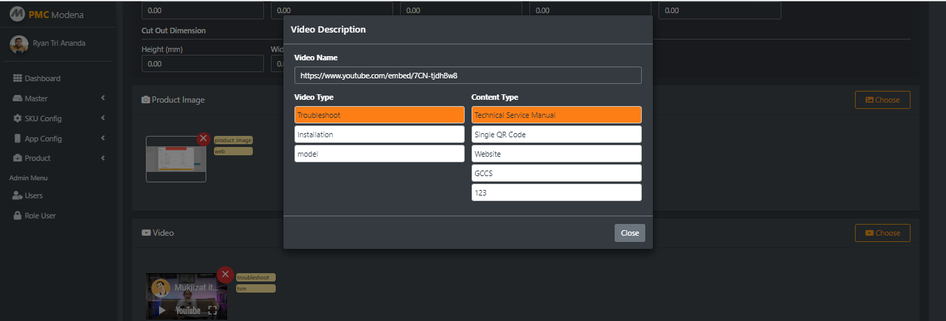This screenshot has height=321, width=946.
Task: Select GCCS content type
Action: click(556, 173)
